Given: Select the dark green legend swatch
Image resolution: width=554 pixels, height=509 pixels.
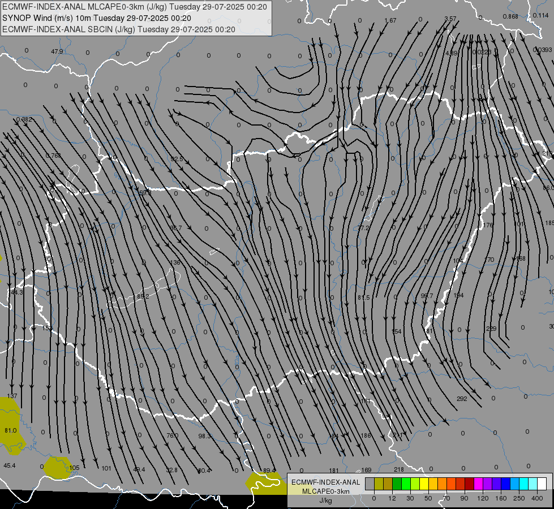Looking at the screenshot, I should point(397,484).
